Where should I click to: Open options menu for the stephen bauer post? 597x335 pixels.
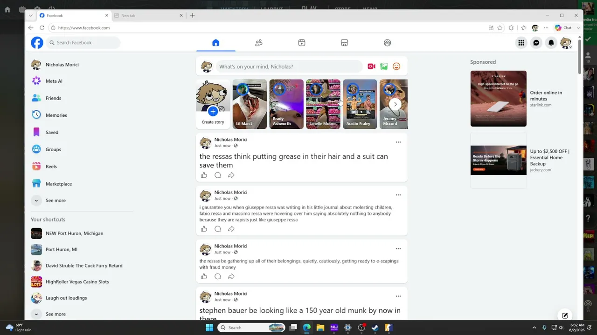click(398, 296)
